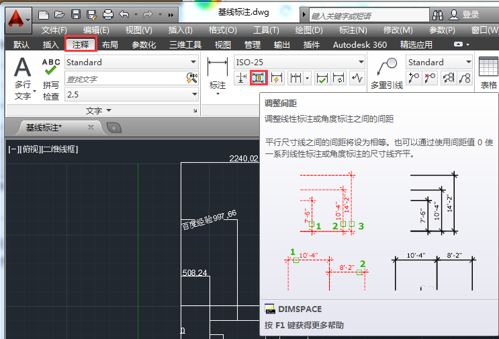Click the 拼写检查 spell check tool
Viewport: 499px width, 339px height.
point(51,79)
